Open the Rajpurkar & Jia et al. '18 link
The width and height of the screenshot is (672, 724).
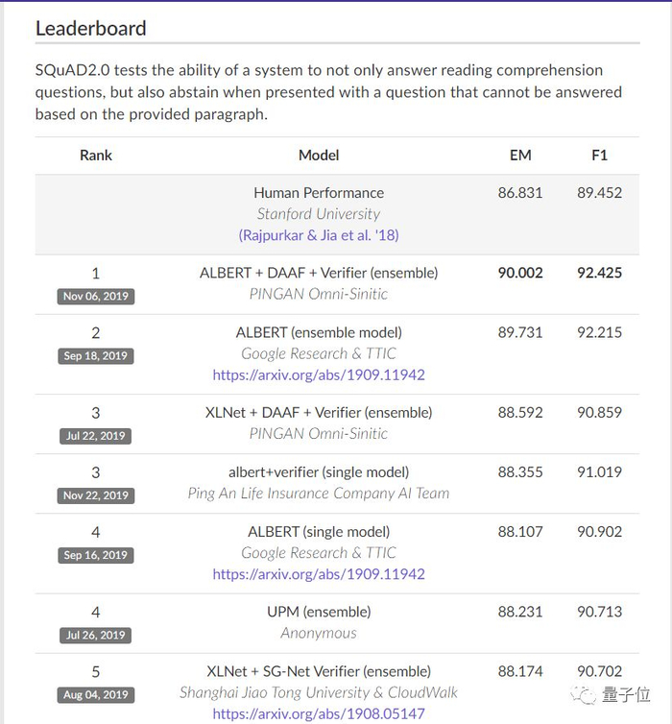(x=319, y=234)
